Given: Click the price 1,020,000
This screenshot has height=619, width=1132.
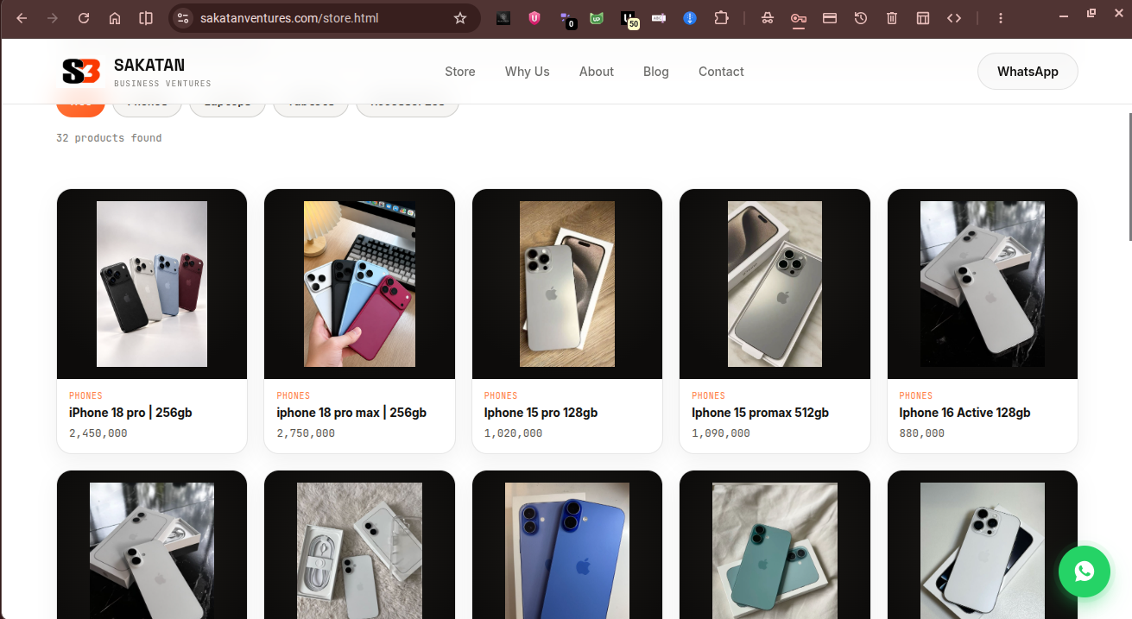Looking at the screenshot, I should click(513, 433).
